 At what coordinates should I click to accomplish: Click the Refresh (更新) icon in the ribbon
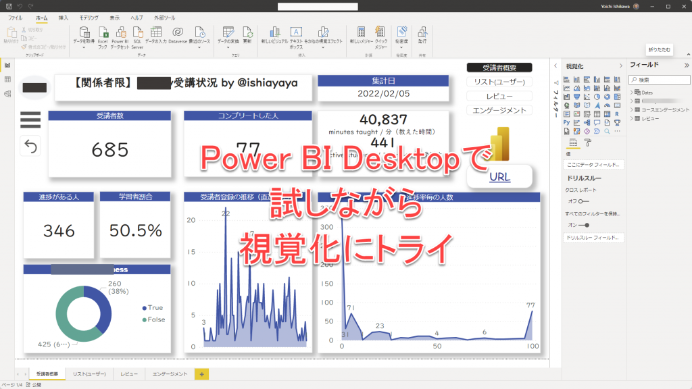pyautogui.click(x=247, y=32)
